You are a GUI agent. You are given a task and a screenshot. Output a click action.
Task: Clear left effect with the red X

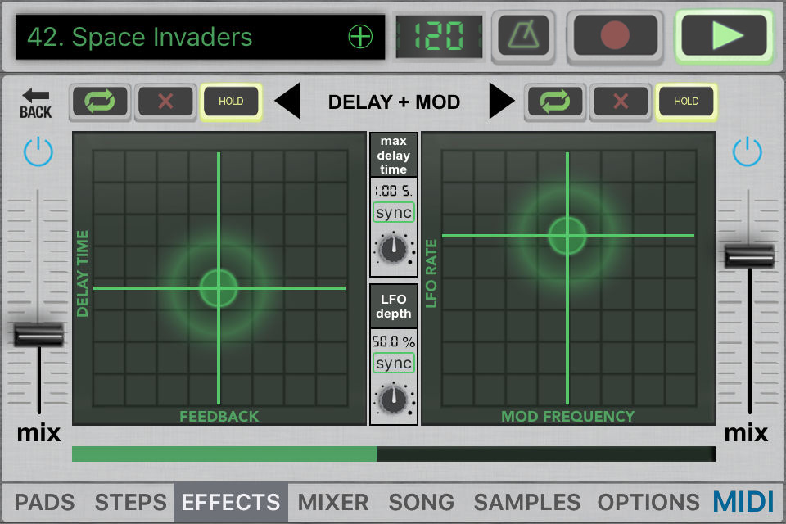tap(165, 102)
